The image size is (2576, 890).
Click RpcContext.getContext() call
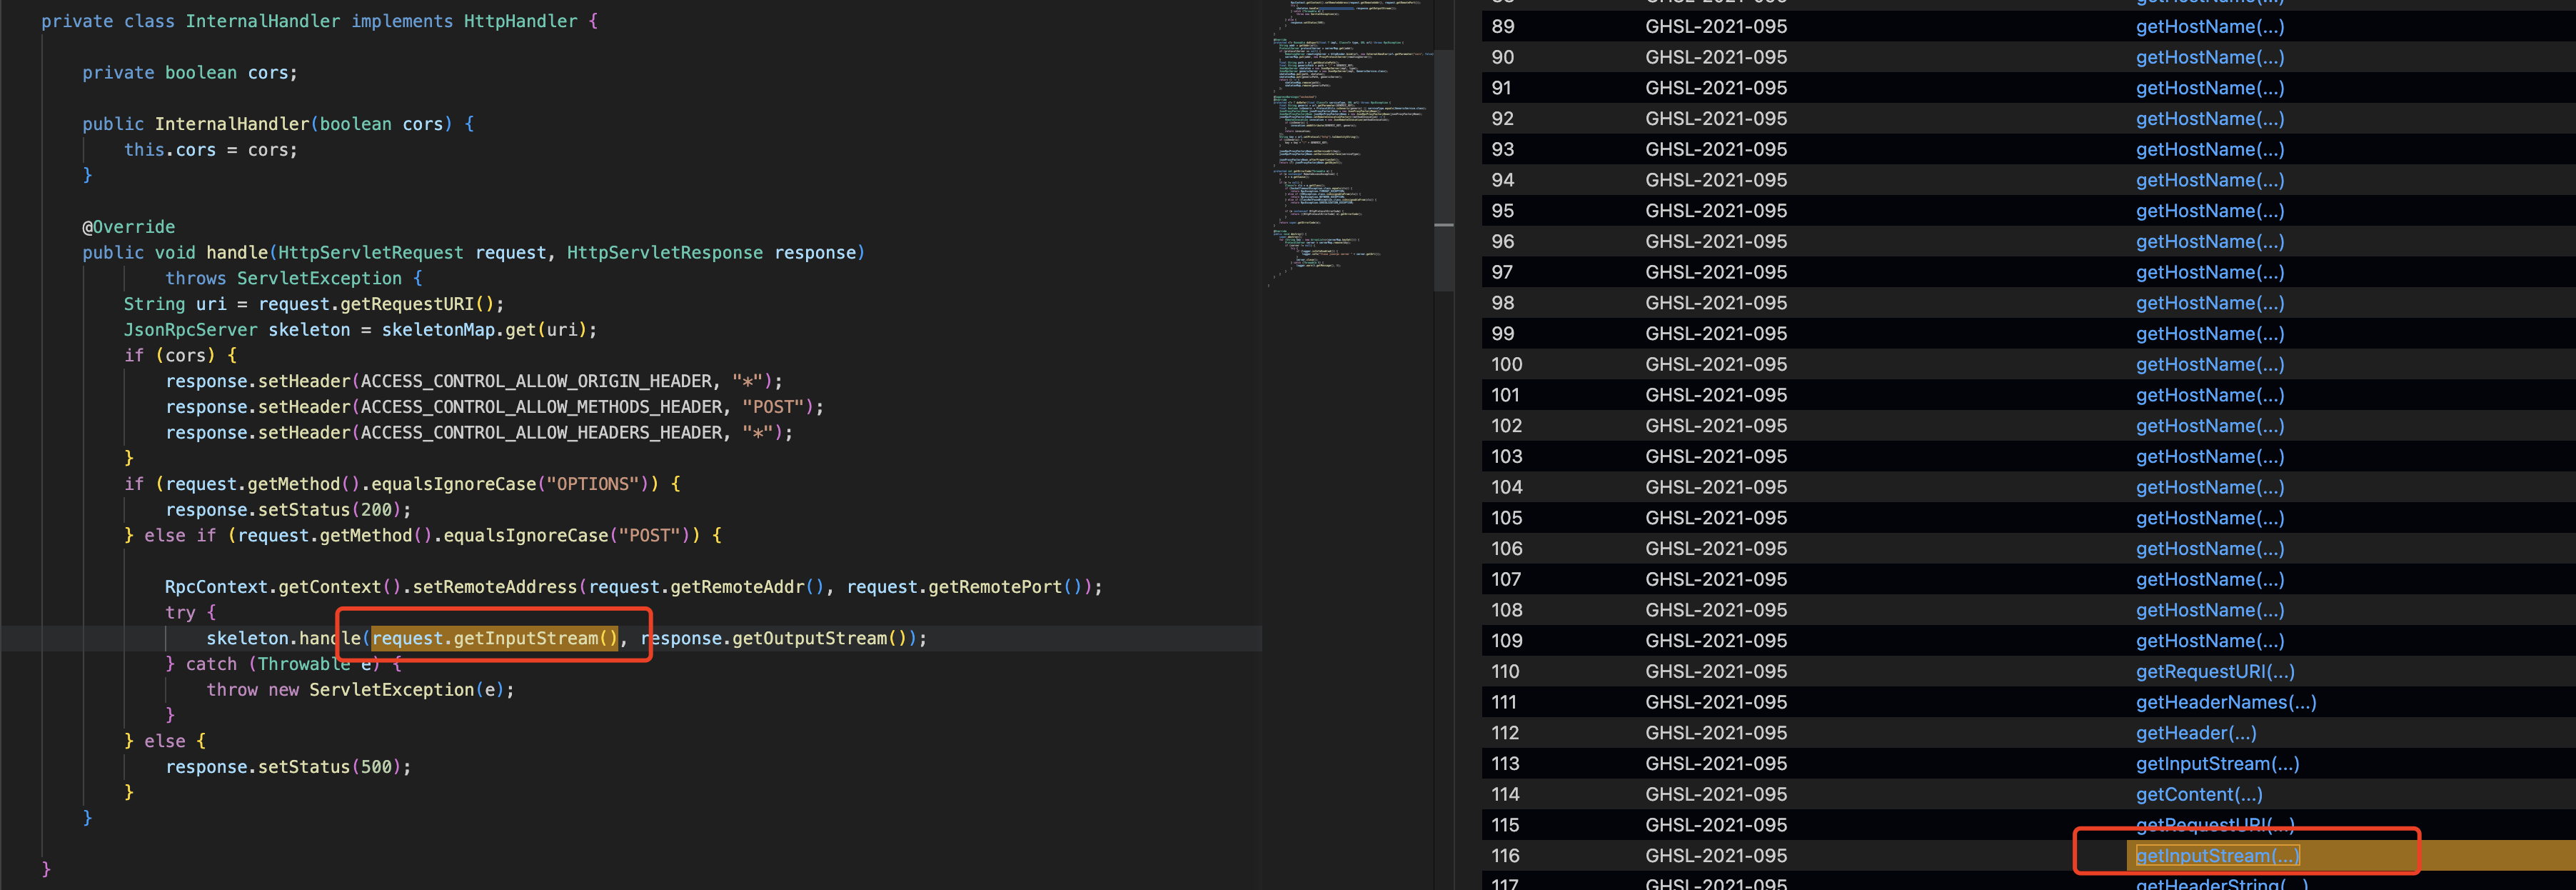pyautogui.click(x=283, y=587)
